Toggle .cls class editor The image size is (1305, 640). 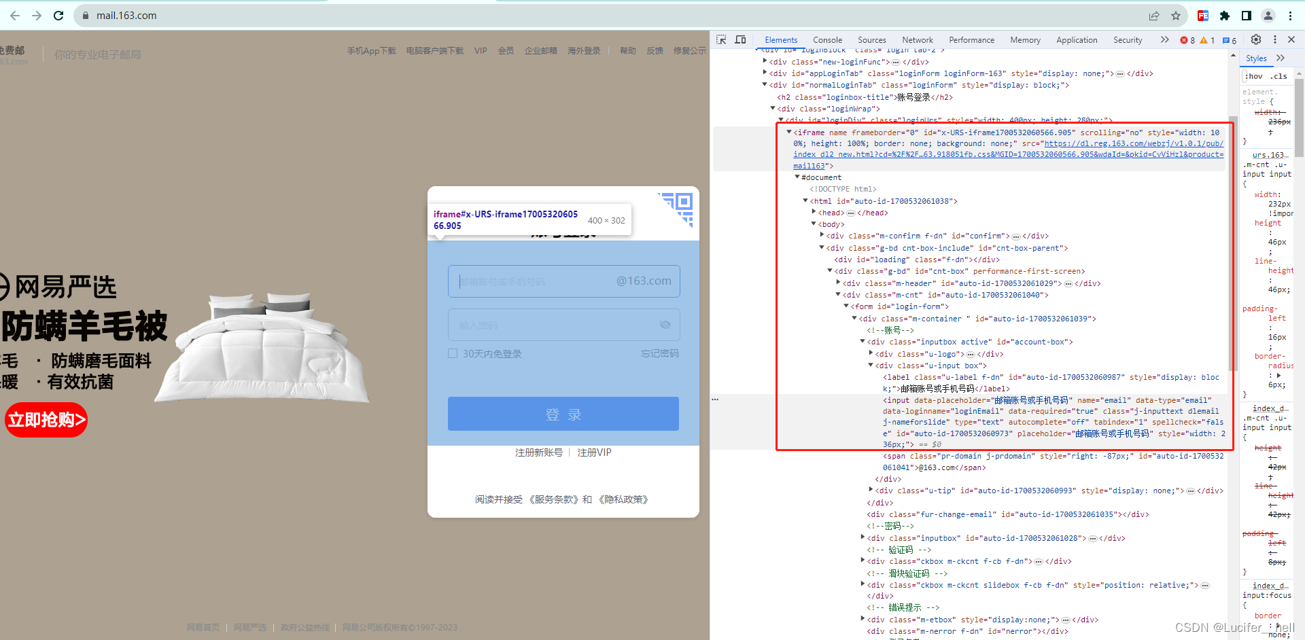tap(1279, 76)
